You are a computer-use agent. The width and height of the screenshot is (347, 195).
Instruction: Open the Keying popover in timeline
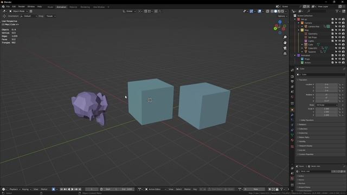pyautogui.click(x=27, y=189)
